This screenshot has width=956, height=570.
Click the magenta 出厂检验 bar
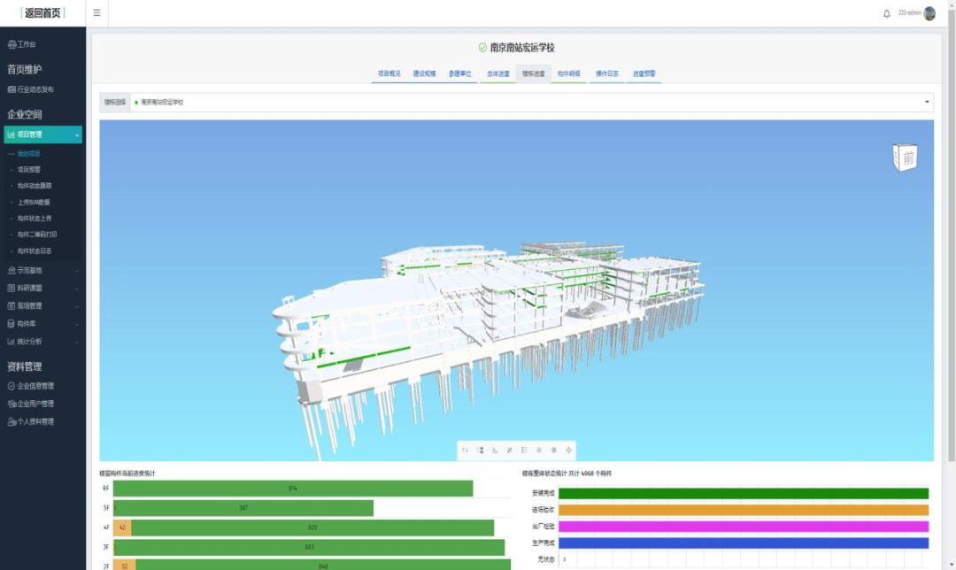click(x=744, y=527)
